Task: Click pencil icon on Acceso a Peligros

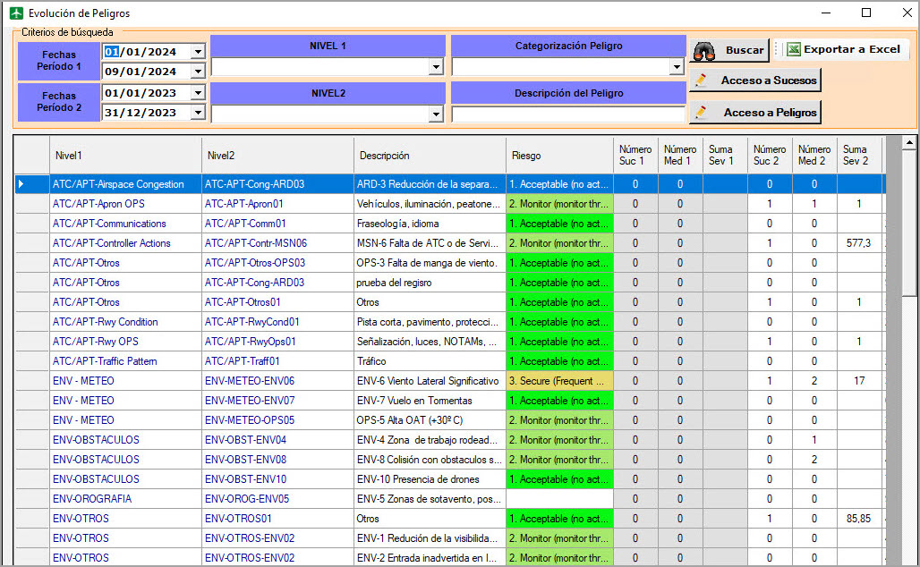Action: point(702,113)
